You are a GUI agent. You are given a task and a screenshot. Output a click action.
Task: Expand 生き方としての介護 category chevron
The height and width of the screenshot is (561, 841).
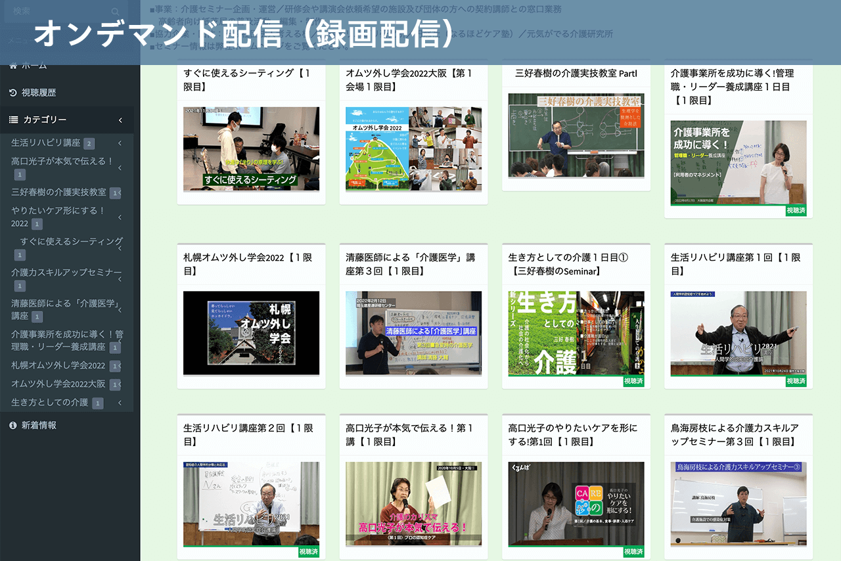(120, 403)
